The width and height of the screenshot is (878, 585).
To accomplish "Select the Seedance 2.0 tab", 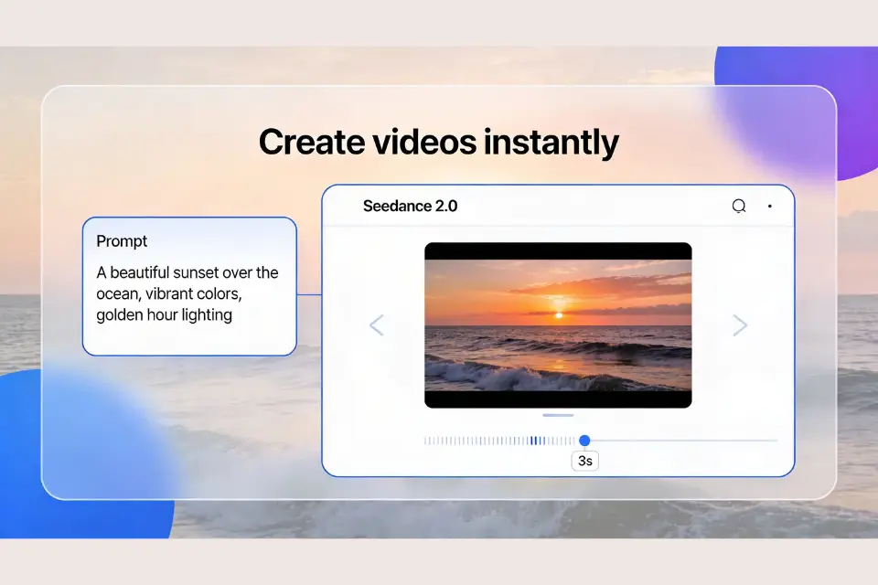I will click(410, 206).
